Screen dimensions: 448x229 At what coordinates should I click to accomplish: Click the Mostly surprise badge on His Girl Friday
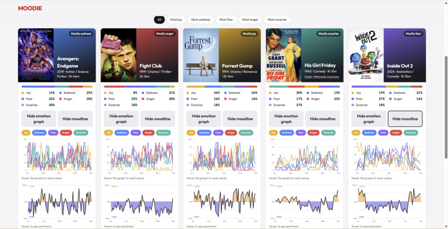point(328,34)
